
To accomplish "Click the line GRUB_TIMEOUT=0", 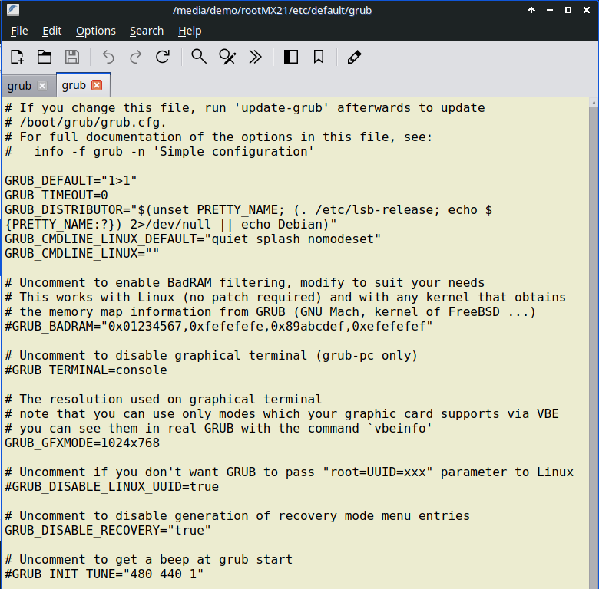I will coord(56,196).
